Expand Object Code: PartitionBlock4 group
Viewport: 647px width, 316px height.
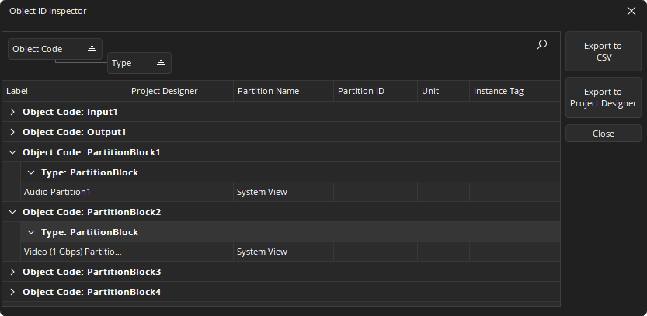[12, 292]
